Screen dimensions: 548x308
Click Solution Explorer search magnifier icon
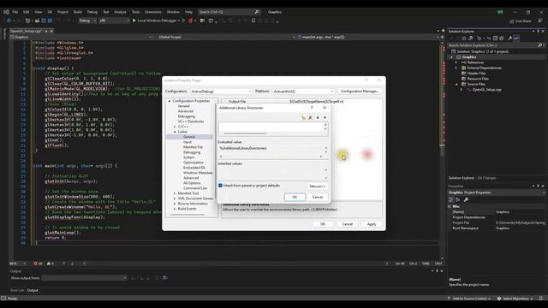[539, 45]
